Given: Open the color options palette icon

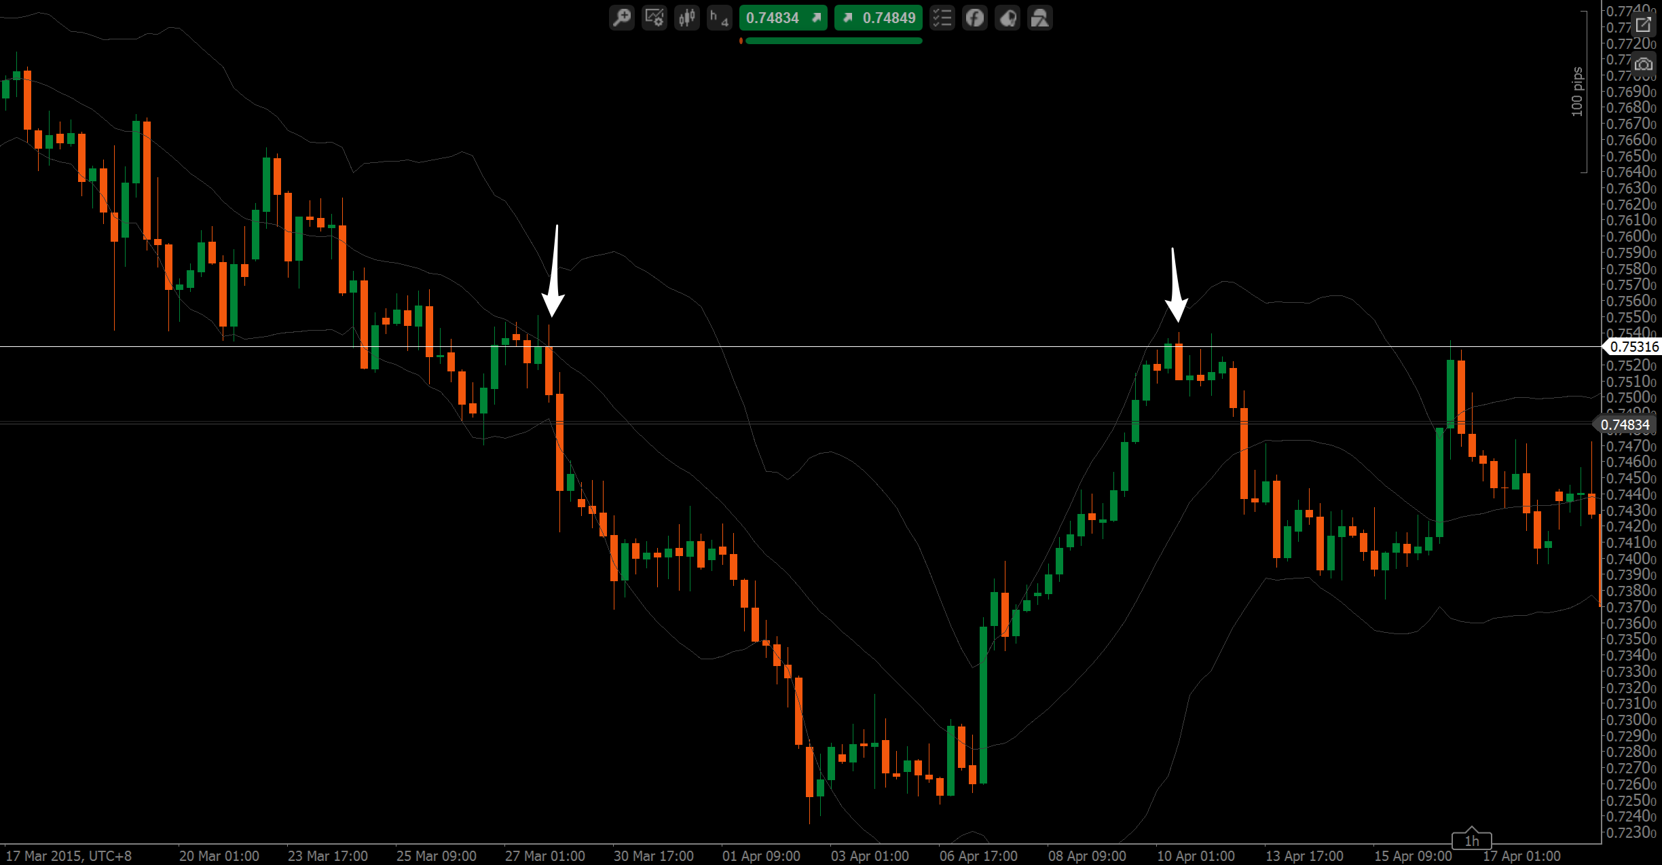Looking at the screenshot, I should pos(1008,18).
